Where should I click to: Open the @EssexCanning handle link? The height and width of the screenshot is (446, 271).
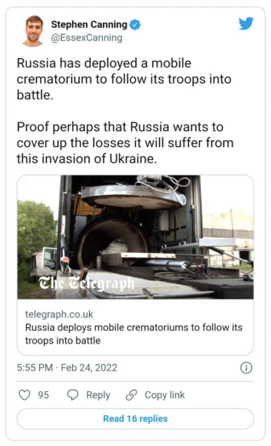(87, 38)
